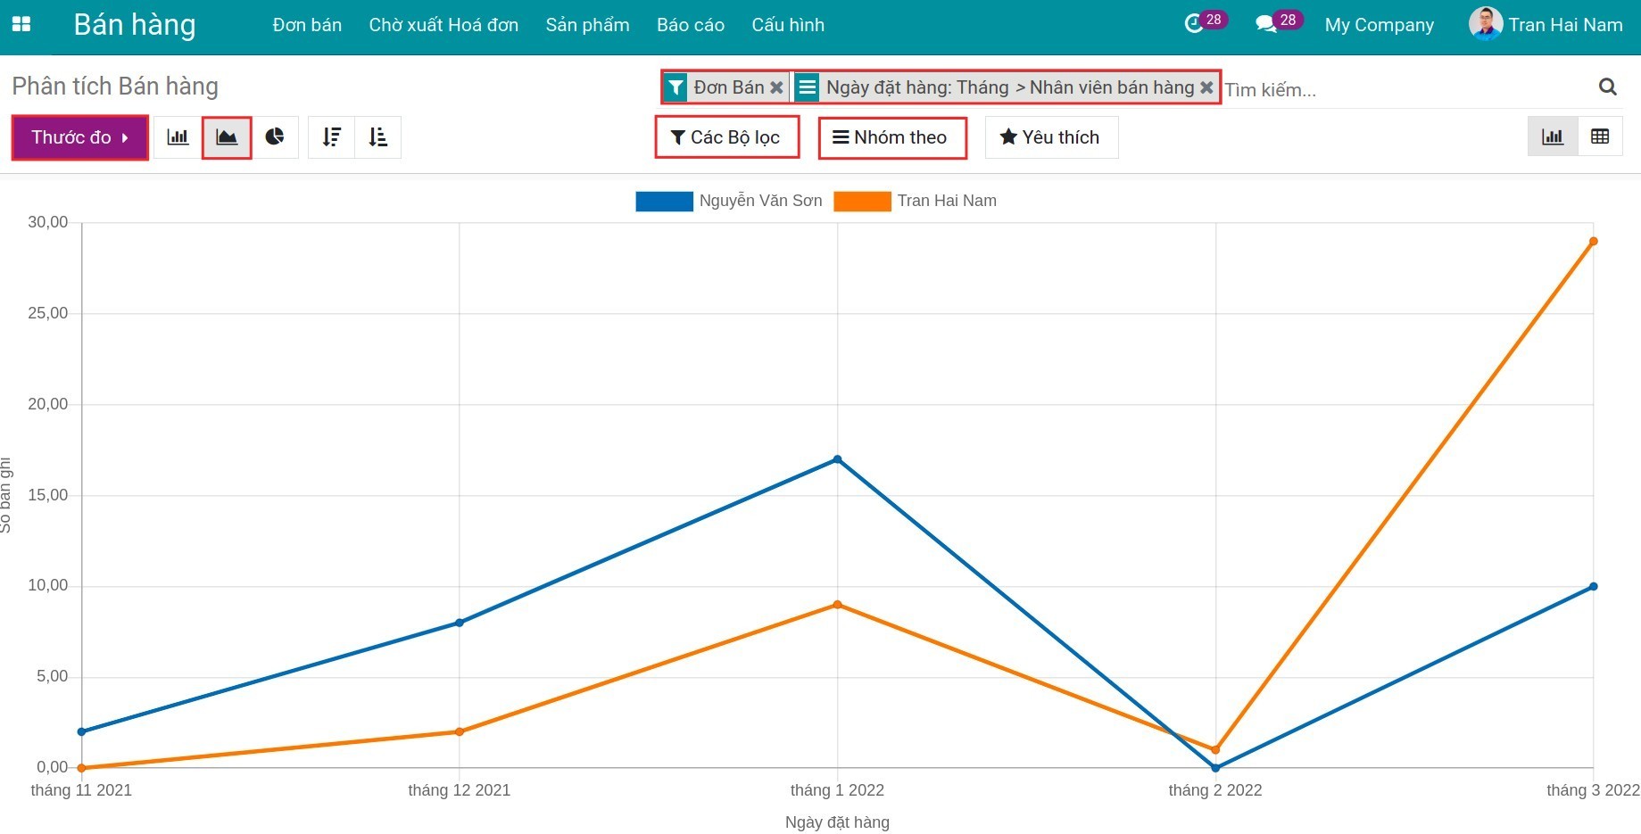The width and height of the screenshot is (1641, 834).
Task: Open the Yêu thích favorites dropdown
Action: click(1051, 137)
